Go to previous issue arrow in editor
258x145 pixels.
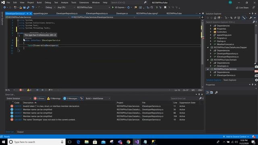click(x=37, y=90)
